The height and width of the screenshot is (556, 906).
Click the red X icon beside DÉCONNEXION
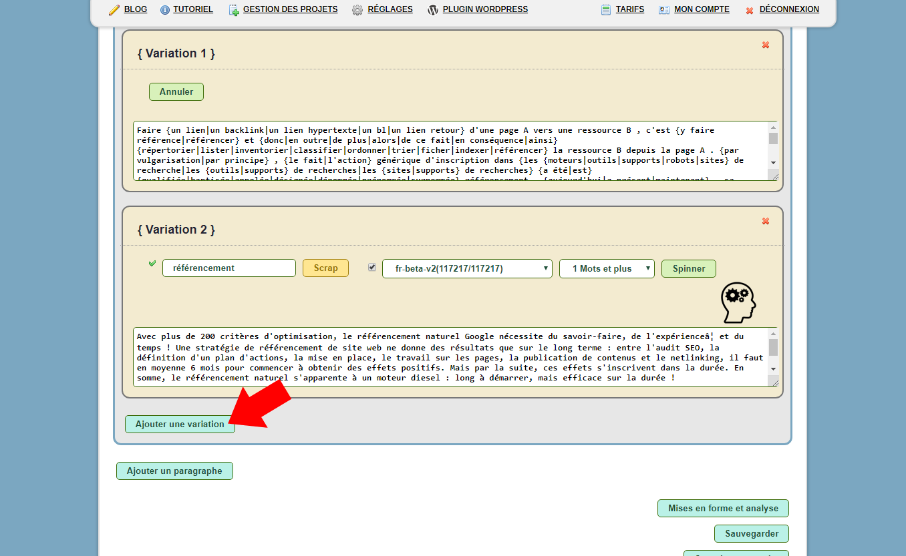click(x=750, y=11)
